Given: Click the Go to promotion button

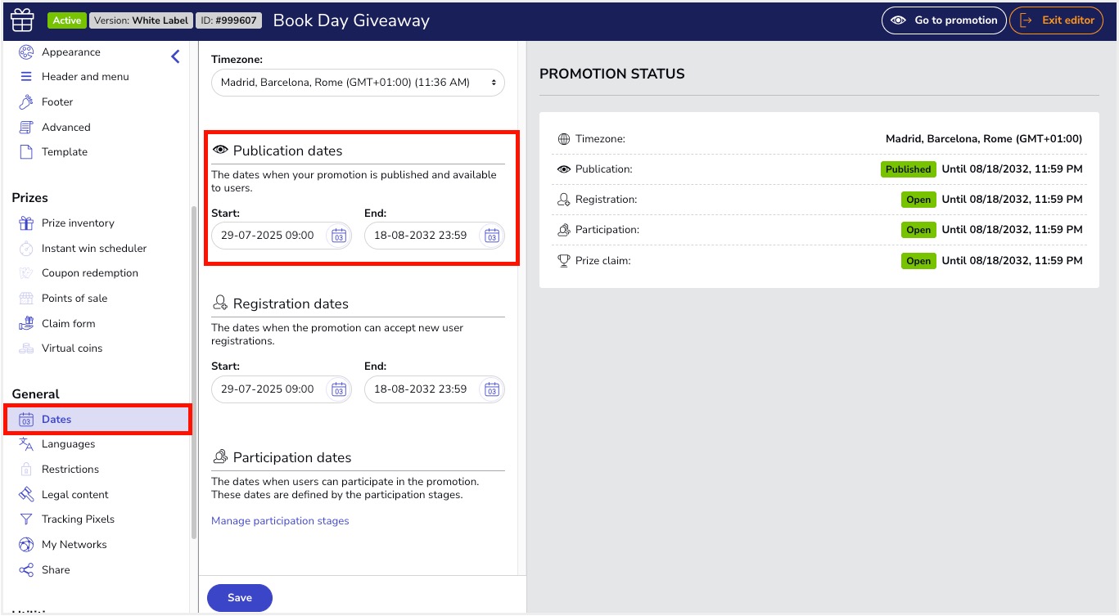Looking at the screenshot, I should tap(944, 20).
